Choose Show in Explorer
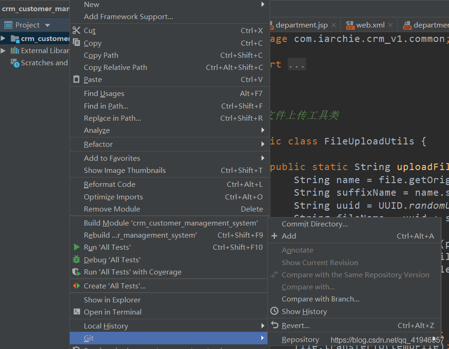 [x=169, y=300]
